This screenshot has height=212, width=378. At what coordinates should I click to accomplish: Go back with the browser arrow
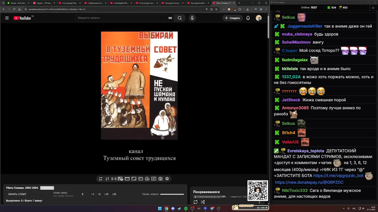pyautogui.click(x=3, y=9)
